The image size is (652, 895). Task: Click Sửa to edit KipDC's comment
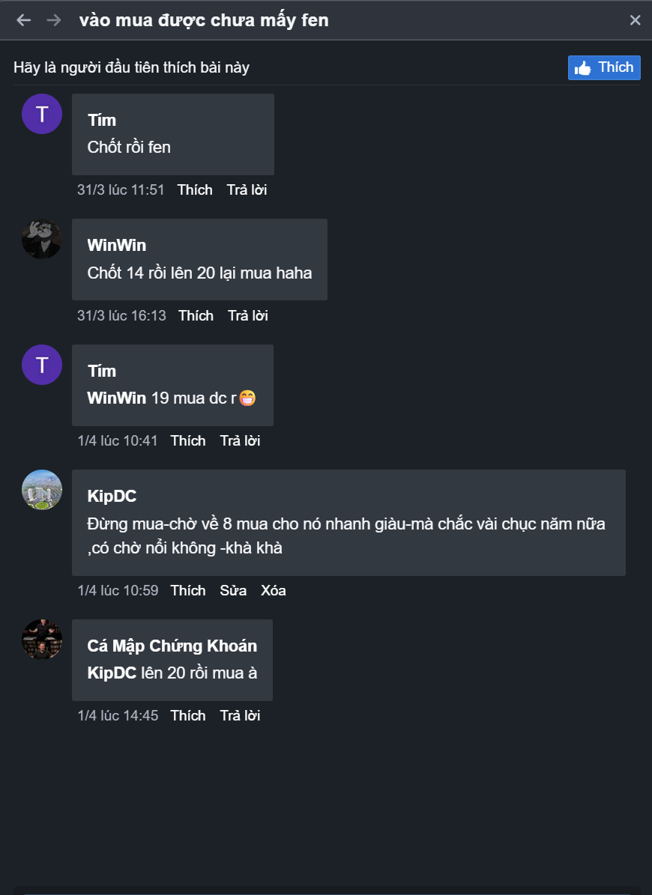point(233,591)
